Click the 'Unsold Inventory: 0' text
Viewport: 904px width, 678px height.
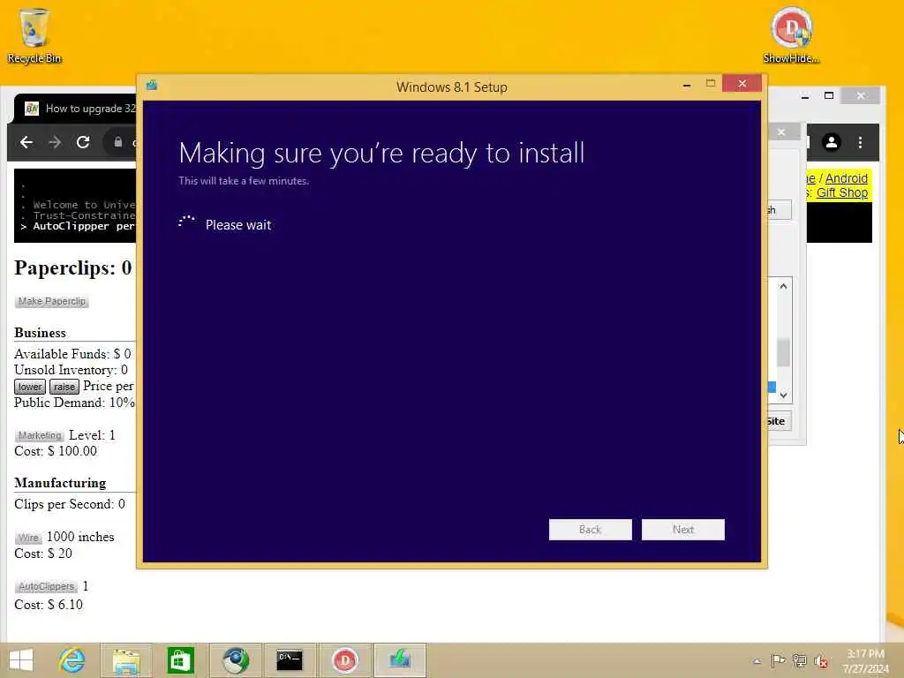[x=71, y=370]
